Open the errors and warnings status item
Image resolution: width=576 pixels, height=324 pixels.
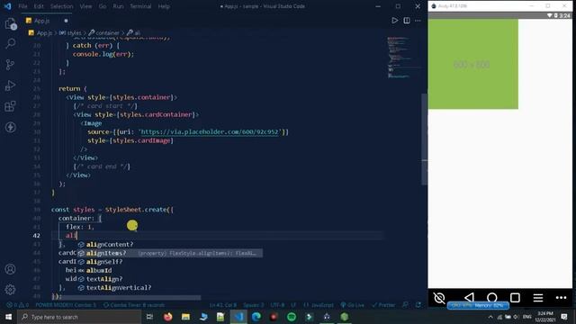click(17, 305)
